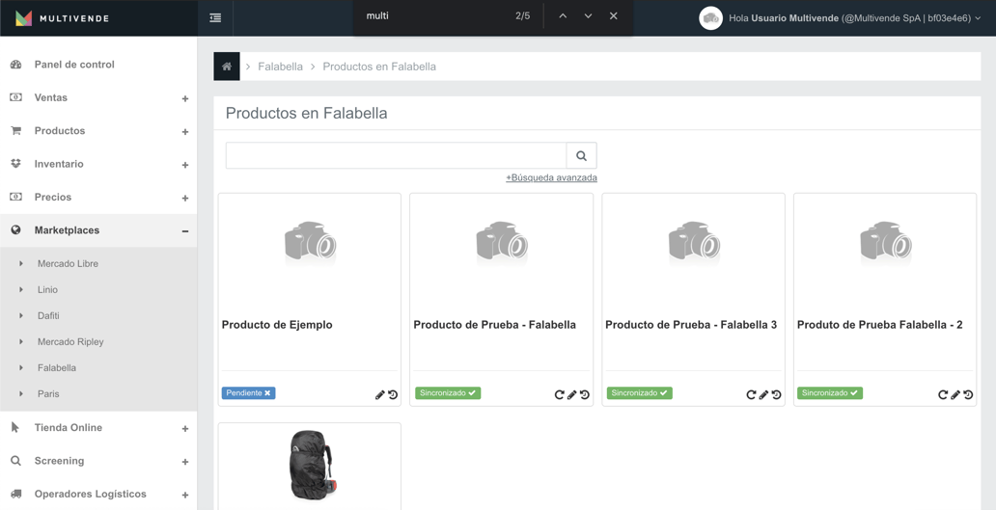The height and width of the screenshot is (510, 996).
Task: Edit 'Producto de Prueba - Falabella 3' pencil icon
Action: (x=763, y=394)
